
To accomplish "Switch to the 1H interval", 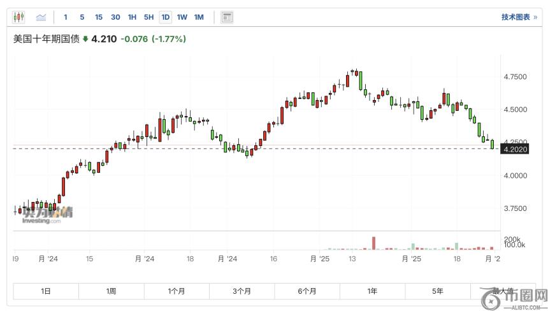I will 132,17.
